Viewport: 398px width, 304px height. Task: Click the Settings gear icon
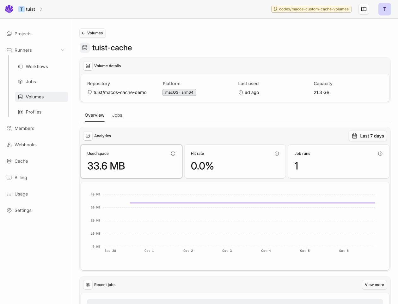click(x=9, y=210)
